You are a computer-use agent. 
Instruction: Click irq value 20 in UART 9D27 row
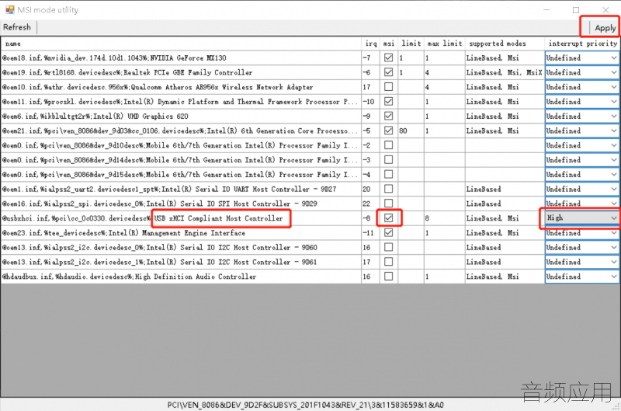(x=371, y=189)
